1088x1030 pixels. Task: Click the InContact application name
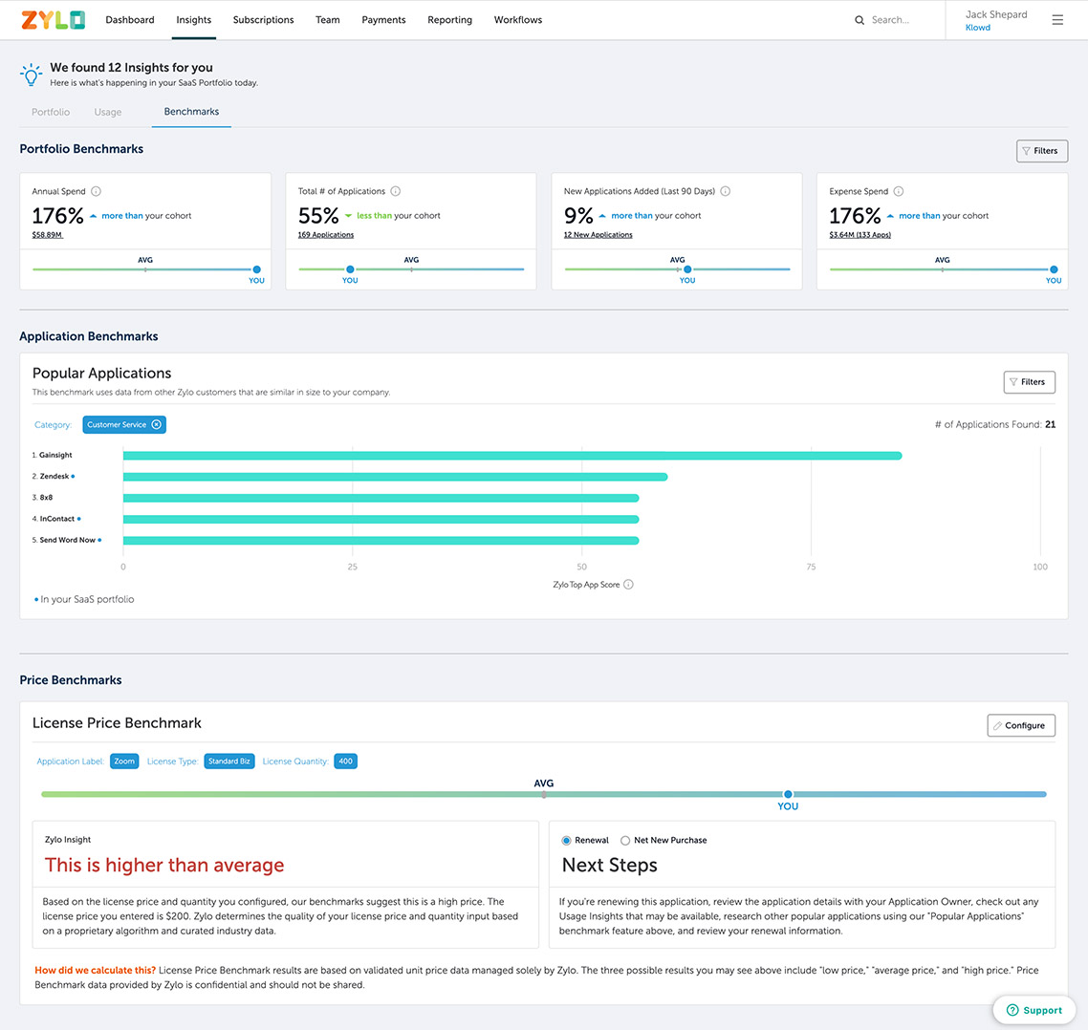point(57,519)
